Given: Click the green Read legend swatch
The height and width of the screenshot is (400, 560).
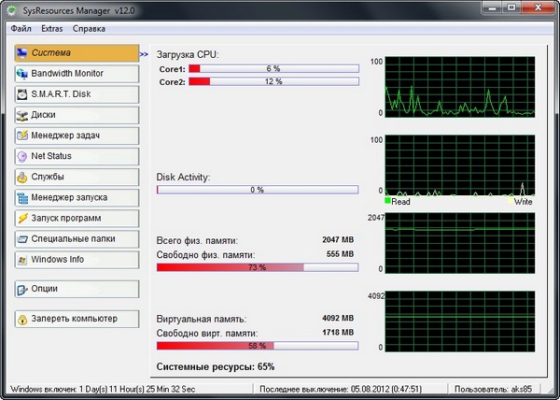Looking at the screenshot, I should click(387, 201).
